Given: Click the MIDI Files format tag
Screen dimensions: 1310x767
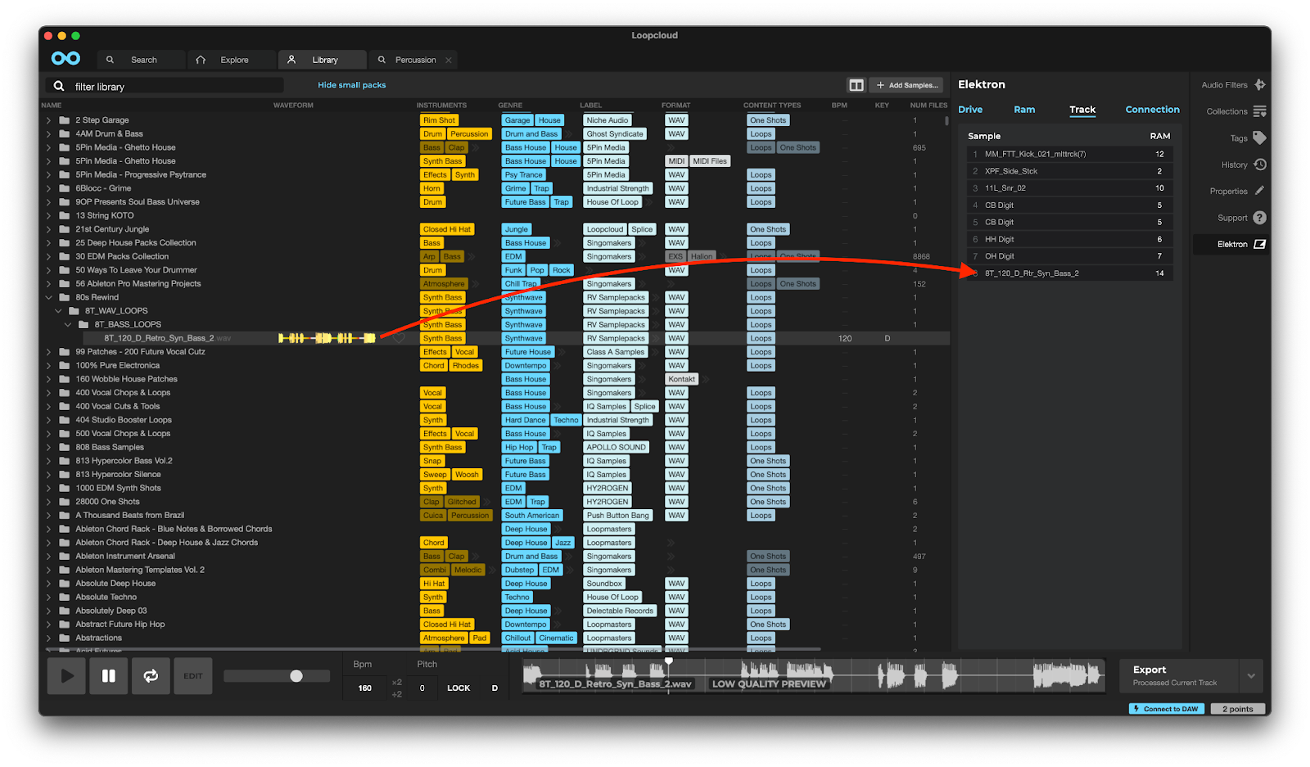Looking at the screenshot, I should (x=710, y=161).
